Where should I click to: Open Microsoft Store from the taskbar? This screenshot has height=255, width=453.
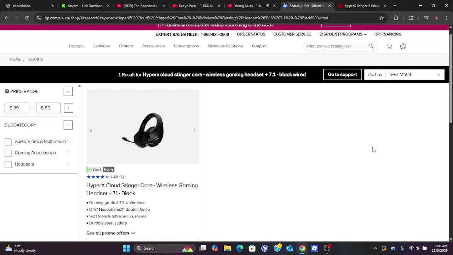pos(252,248)
